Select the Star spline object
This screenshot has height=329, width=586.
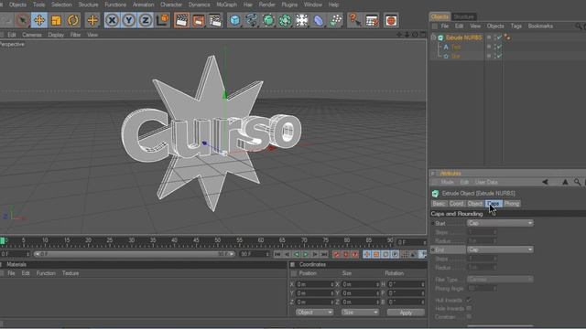(455, 57)
